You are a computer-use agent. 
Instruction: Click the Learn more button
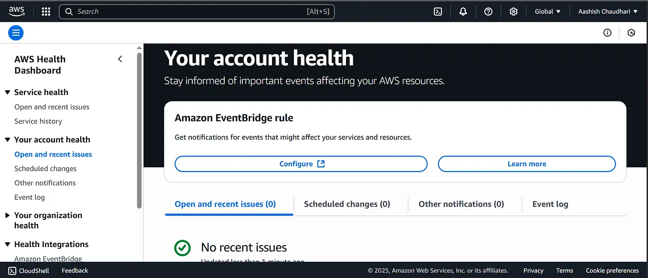pyautogui.click(x=526, y=164)
